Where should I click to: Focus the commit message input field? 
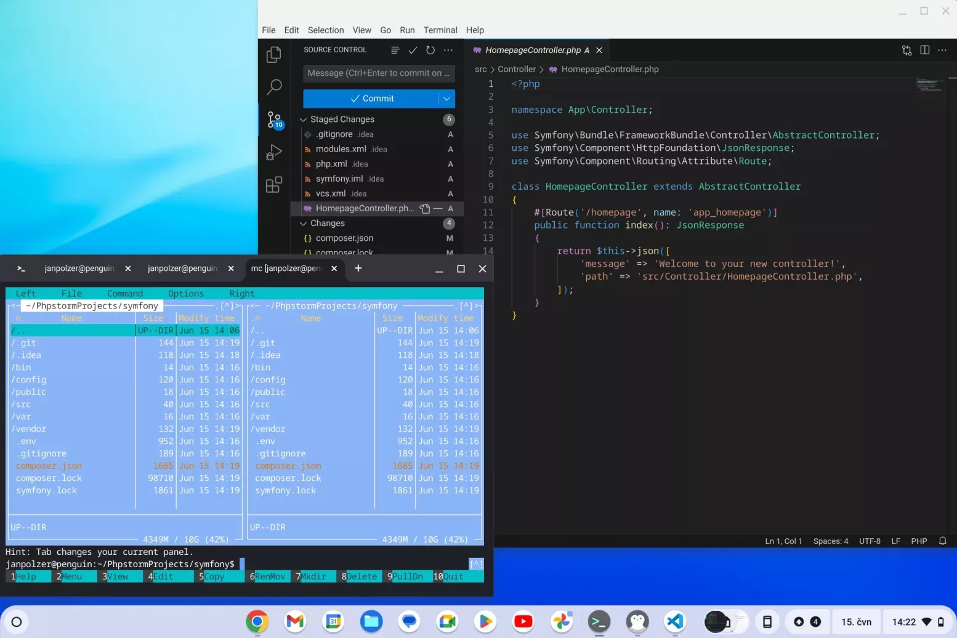[x=379, y=73]
